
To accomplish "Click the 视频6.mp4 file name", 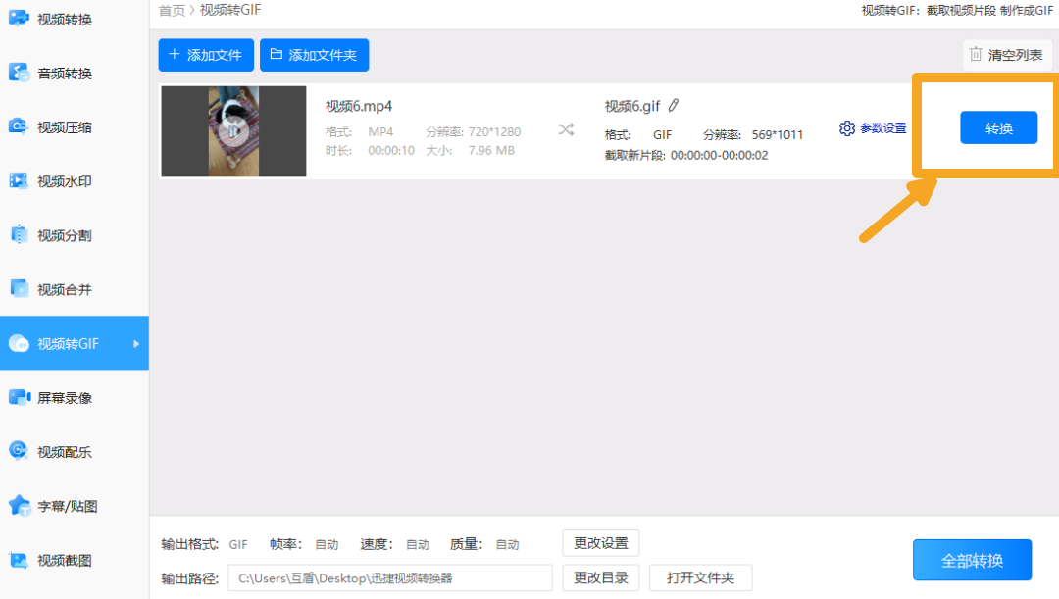I will 359,106.
